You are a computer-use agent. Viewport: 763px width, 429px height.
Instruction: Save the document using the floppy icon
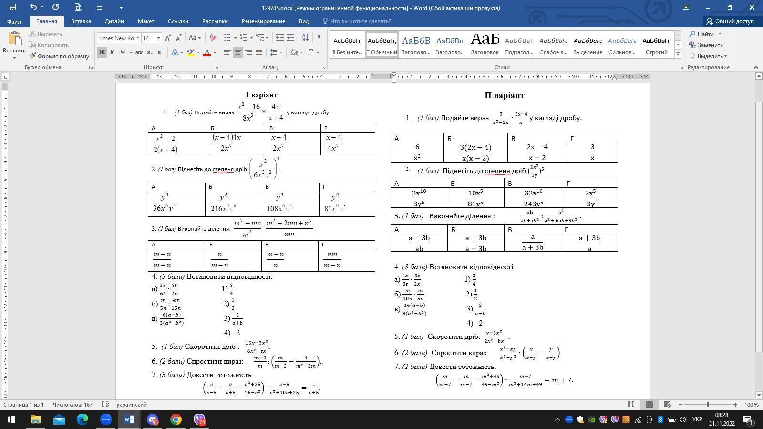click(13, 7)
